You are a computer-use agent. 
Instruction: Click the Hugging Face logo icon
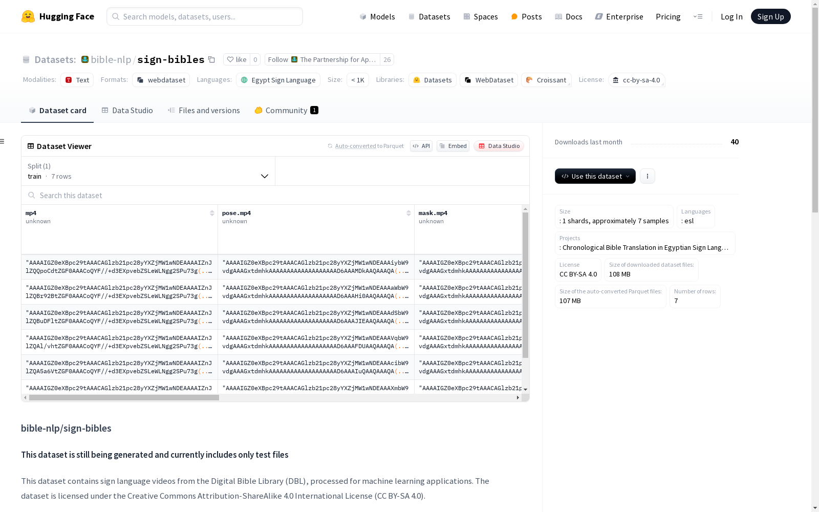(x=28, y=16)
